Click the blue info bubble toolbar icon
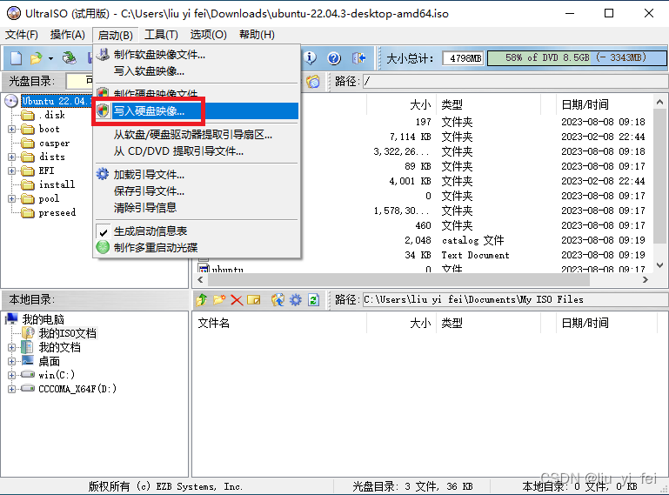Viewport: 669px width, 495px height. (310, 58)
